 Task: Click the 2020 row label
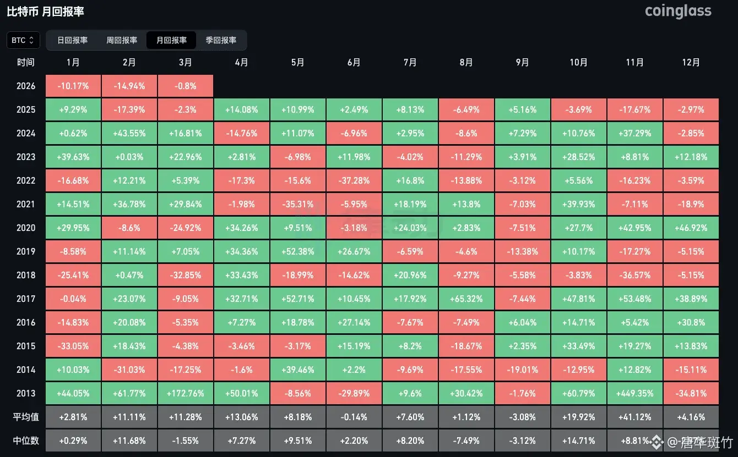[26, 228]
